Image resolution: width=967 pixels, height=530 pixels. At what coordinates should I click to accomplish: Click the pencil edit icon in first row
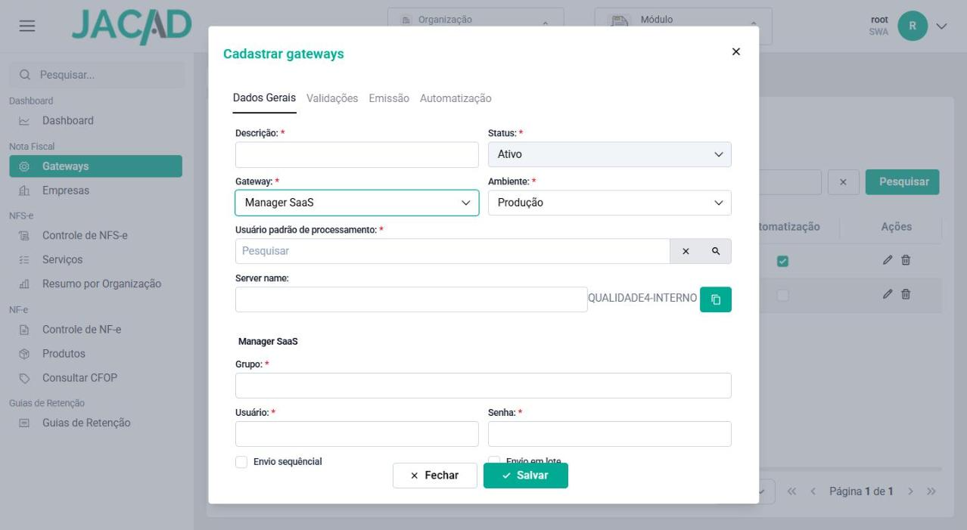[888, 260]
